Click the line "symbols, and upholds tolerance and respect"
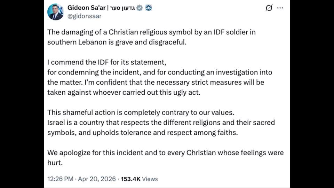The image size is (334, 188). [143, 133]
